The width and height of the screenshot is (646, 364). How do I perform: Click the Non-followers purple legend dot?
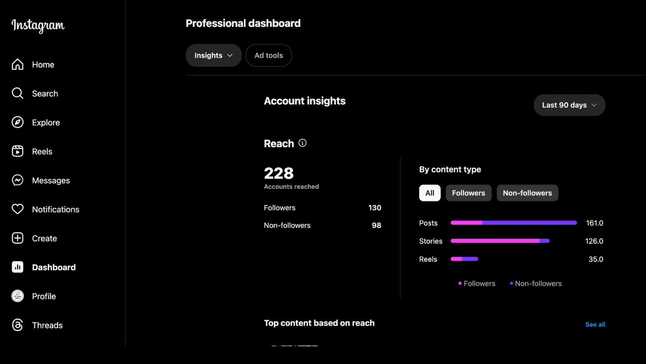(x=511, y=283)
